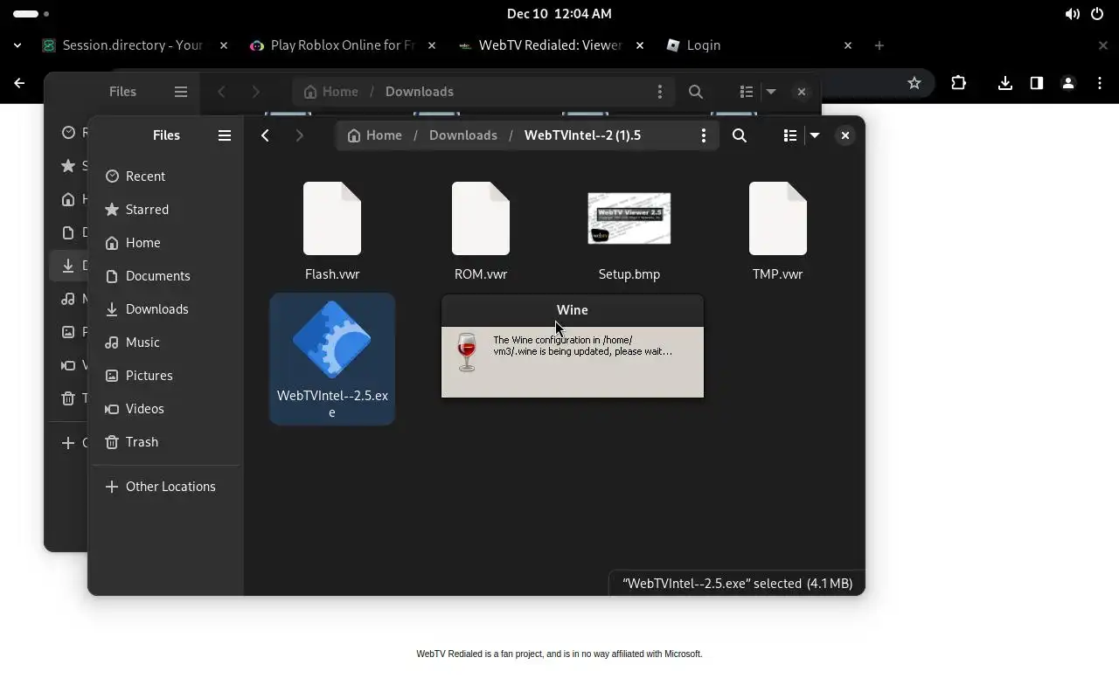Open view options dropdown in back Files window

pyautogui.click(x=771, y=92)
